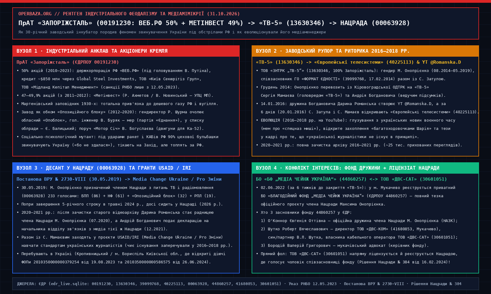Click the subheading Постанова ВРУ № 2730-VIII

[119, 179]
